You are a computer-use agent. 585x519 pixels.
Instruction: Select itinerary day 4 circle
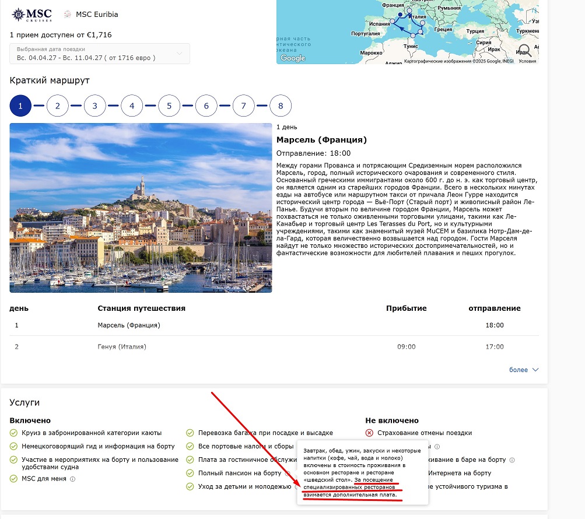[x=132, y=106]
